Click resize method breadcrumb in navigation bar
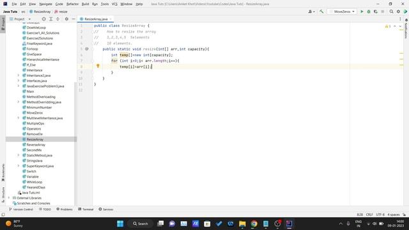The width and height of the screenshot is (409, 230). pyautogui.click(x=61, y=11)
